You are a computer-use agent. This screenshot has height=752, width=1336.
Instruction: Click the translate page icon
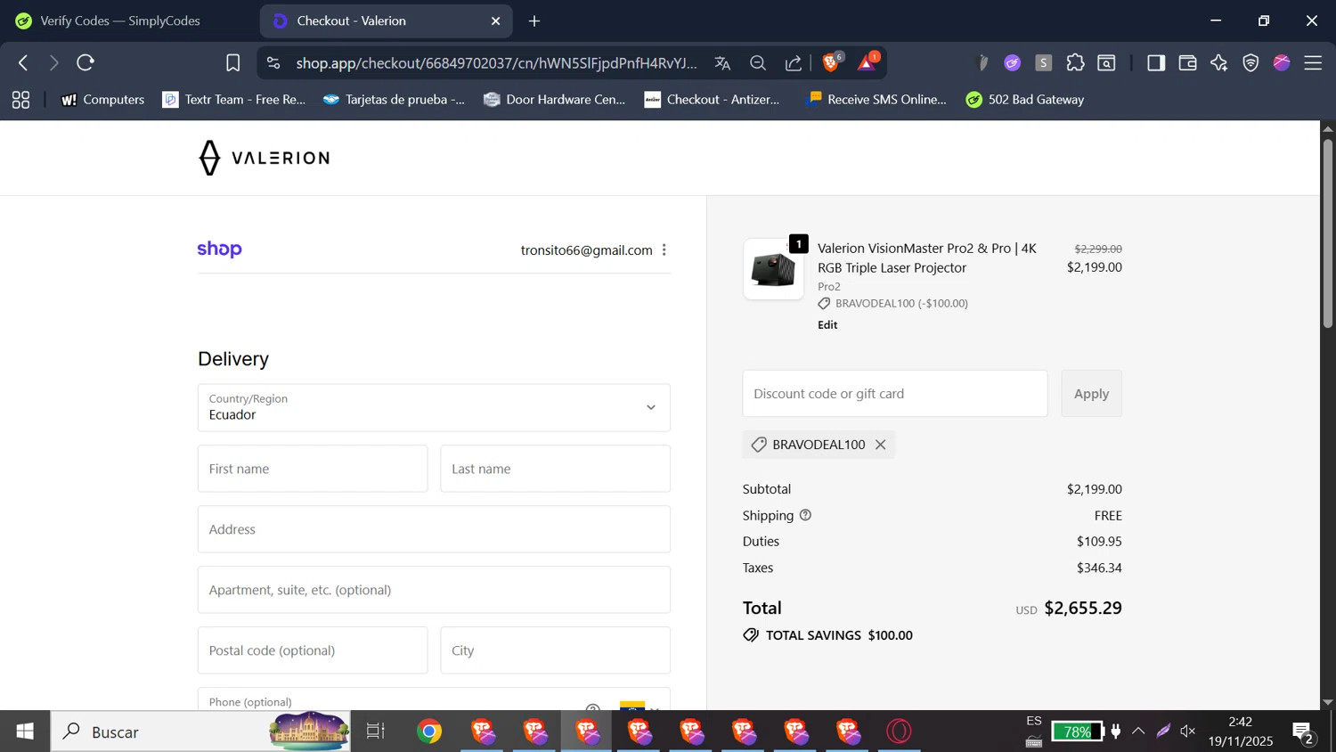(722, 63)
